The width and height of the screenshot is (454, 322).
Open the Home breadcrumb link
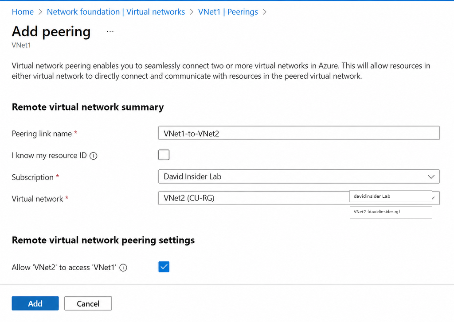(23, 12)
